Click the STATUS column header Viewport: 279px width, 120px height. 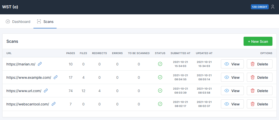[160, 53]
